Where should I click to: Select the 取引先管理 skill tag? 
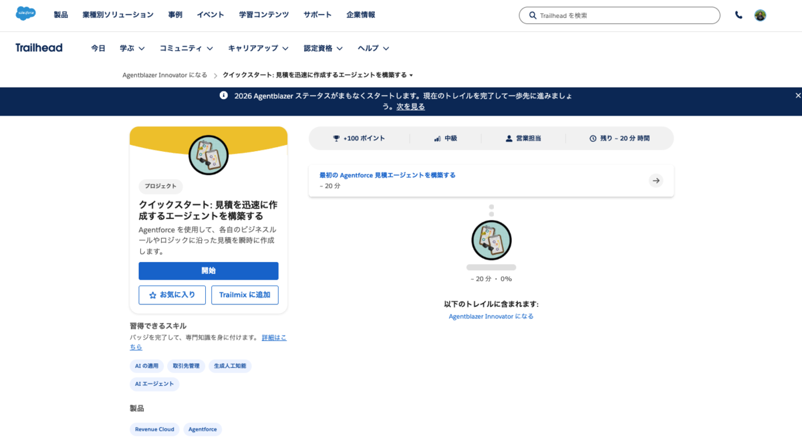[186, 366]
